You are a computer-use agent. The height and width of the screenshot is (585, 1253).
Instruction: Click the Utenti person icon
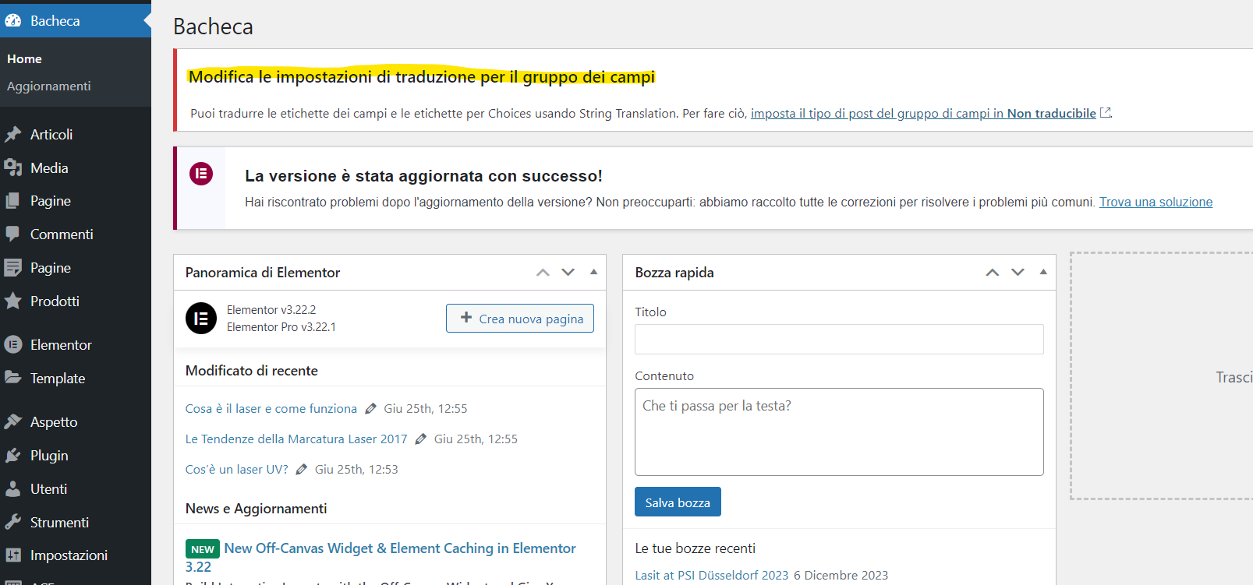point(13,488)
